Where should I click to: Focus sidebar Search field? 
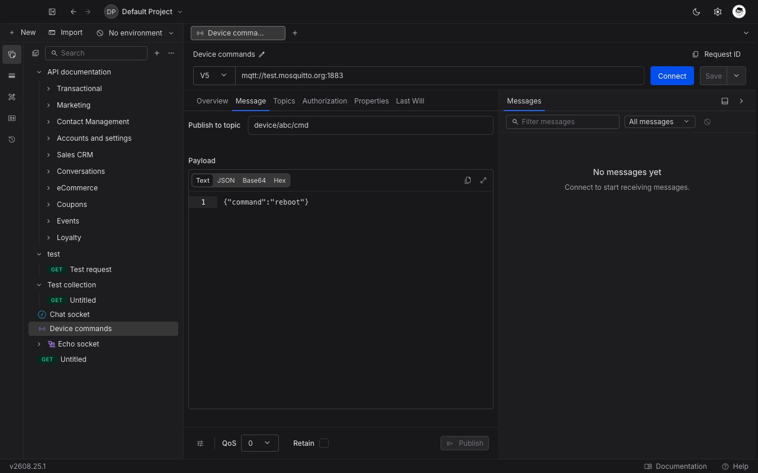(96, 53)
